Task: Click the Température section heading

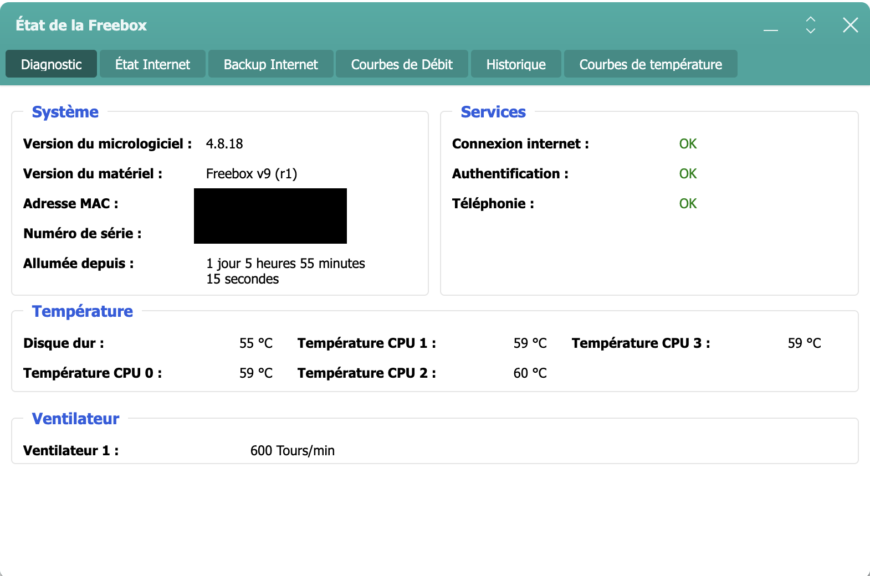Action: click(83, 311)
